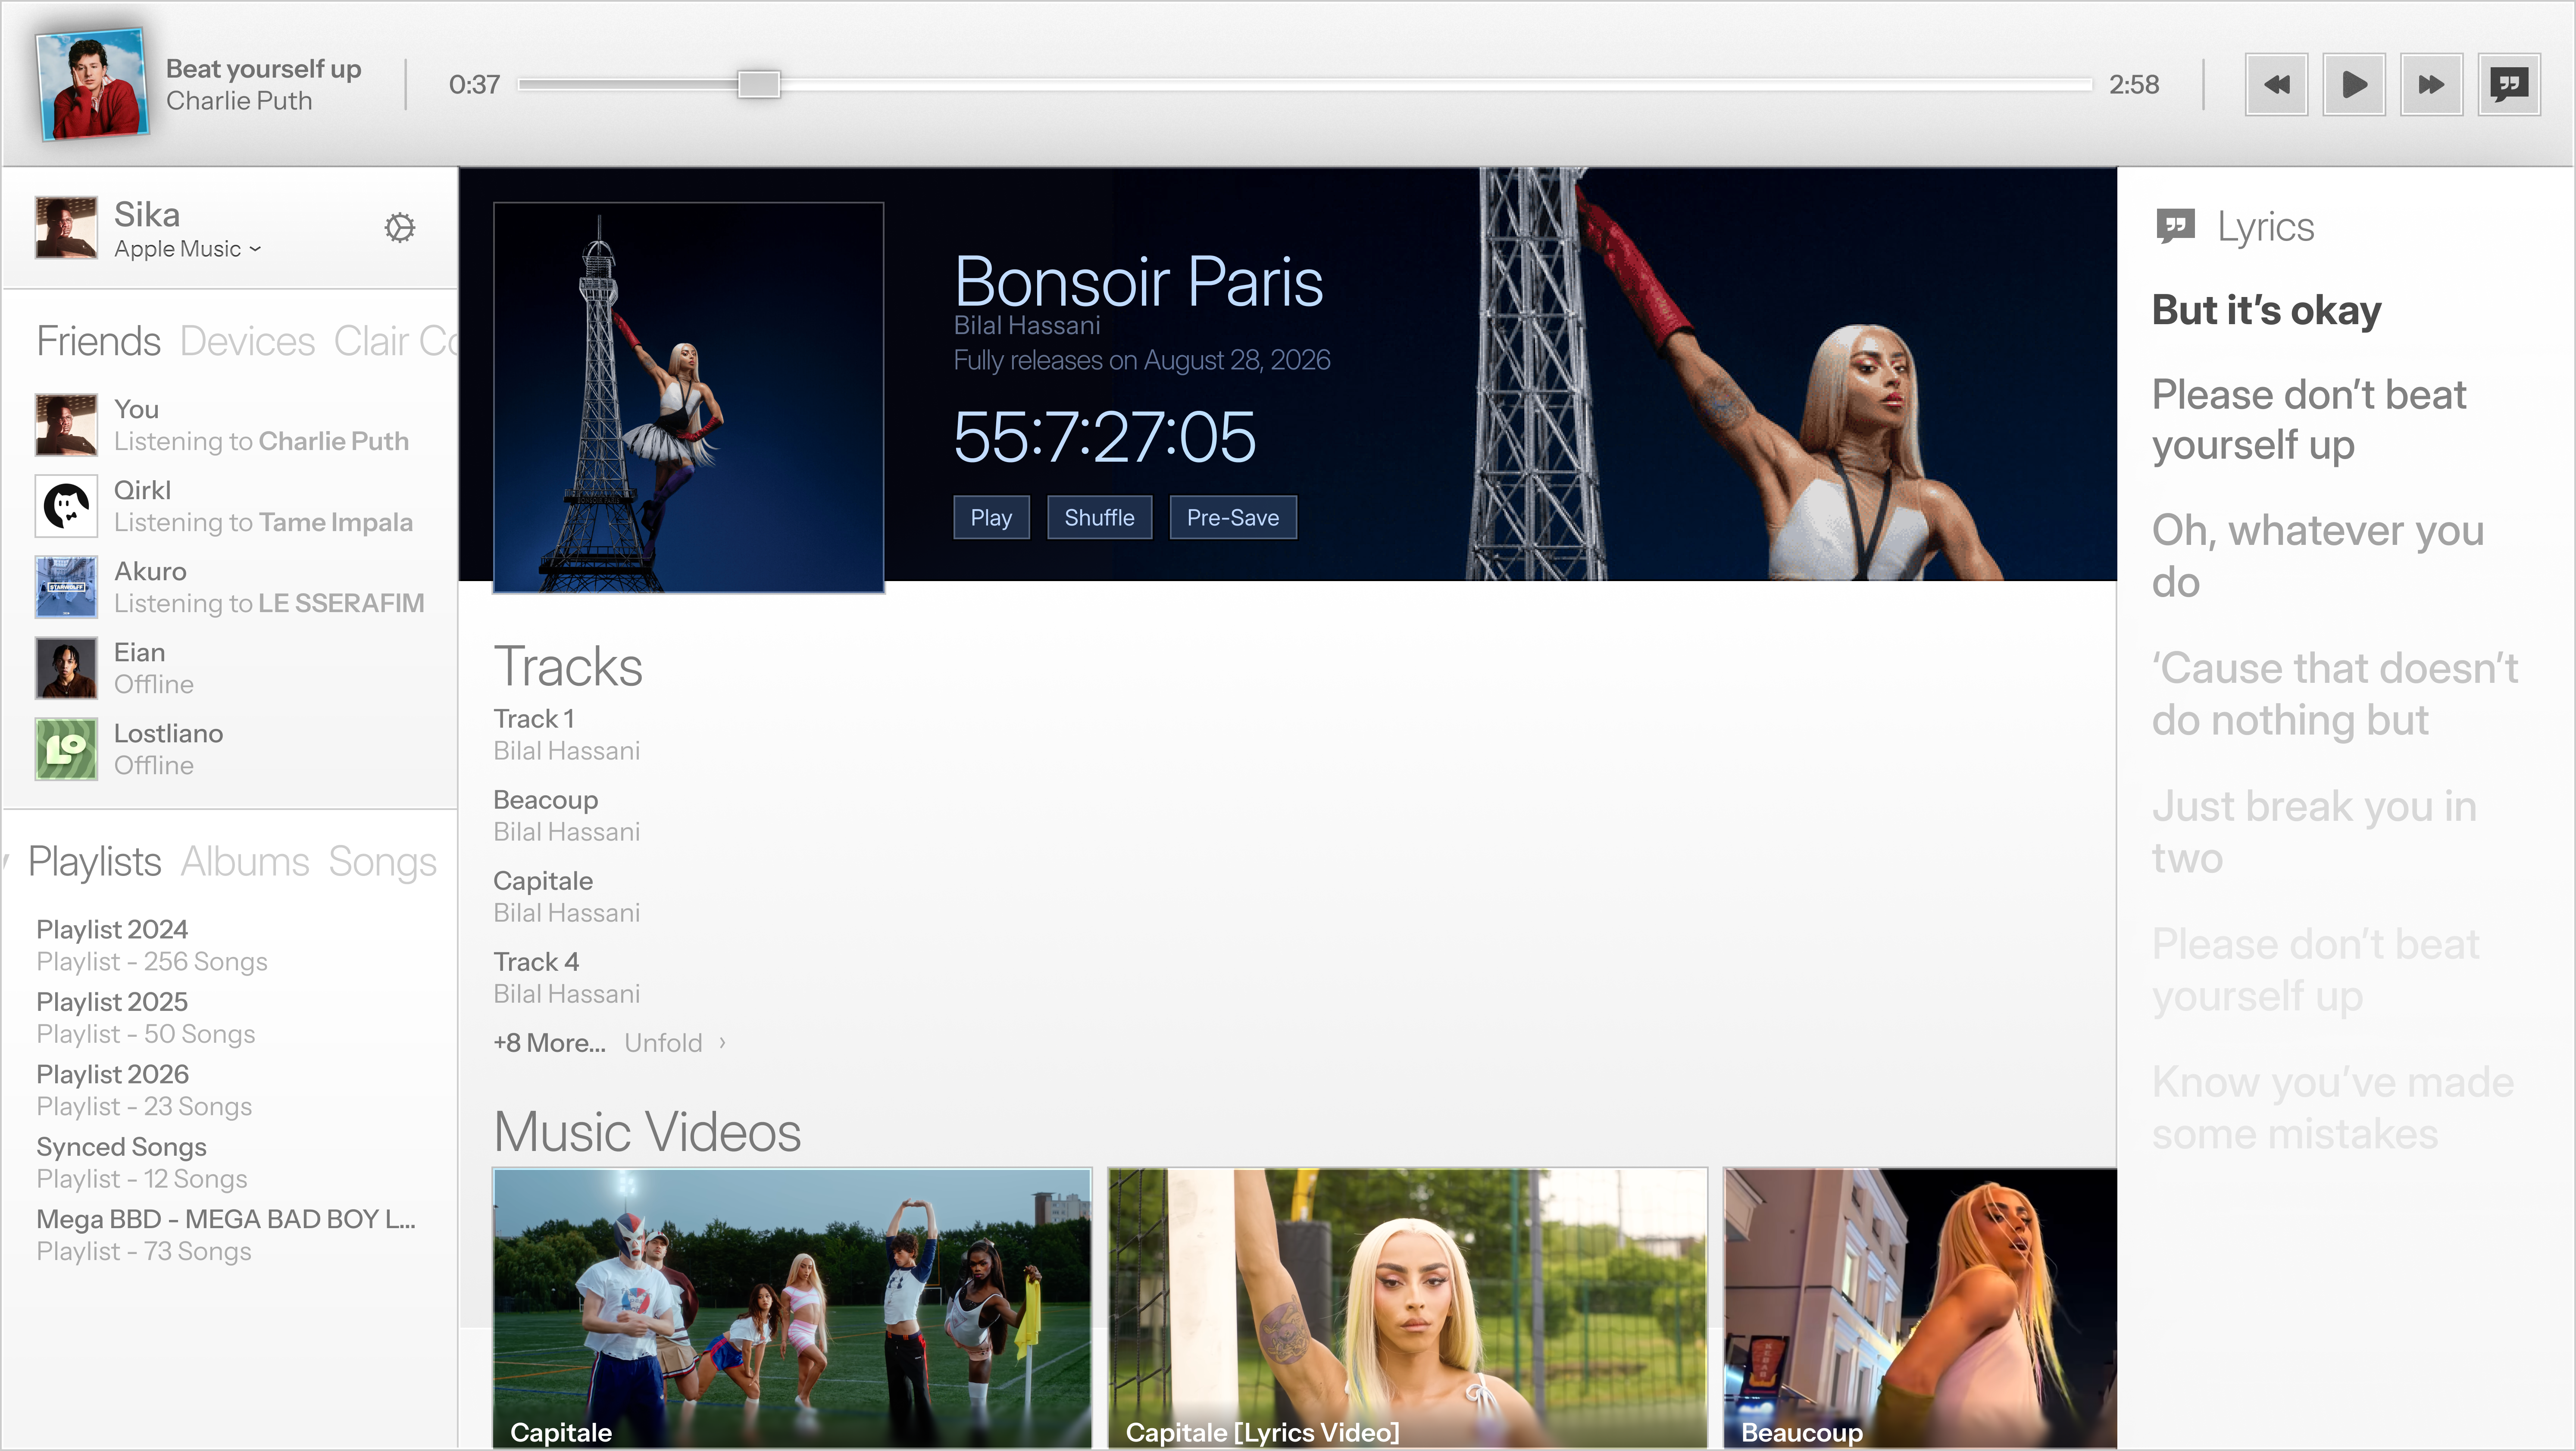Switch to Albums tab
The image size is (2576, 1451).
(245, 862)
